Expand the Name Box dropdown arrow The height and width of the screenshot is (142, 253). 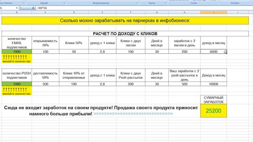pos(17,8)
